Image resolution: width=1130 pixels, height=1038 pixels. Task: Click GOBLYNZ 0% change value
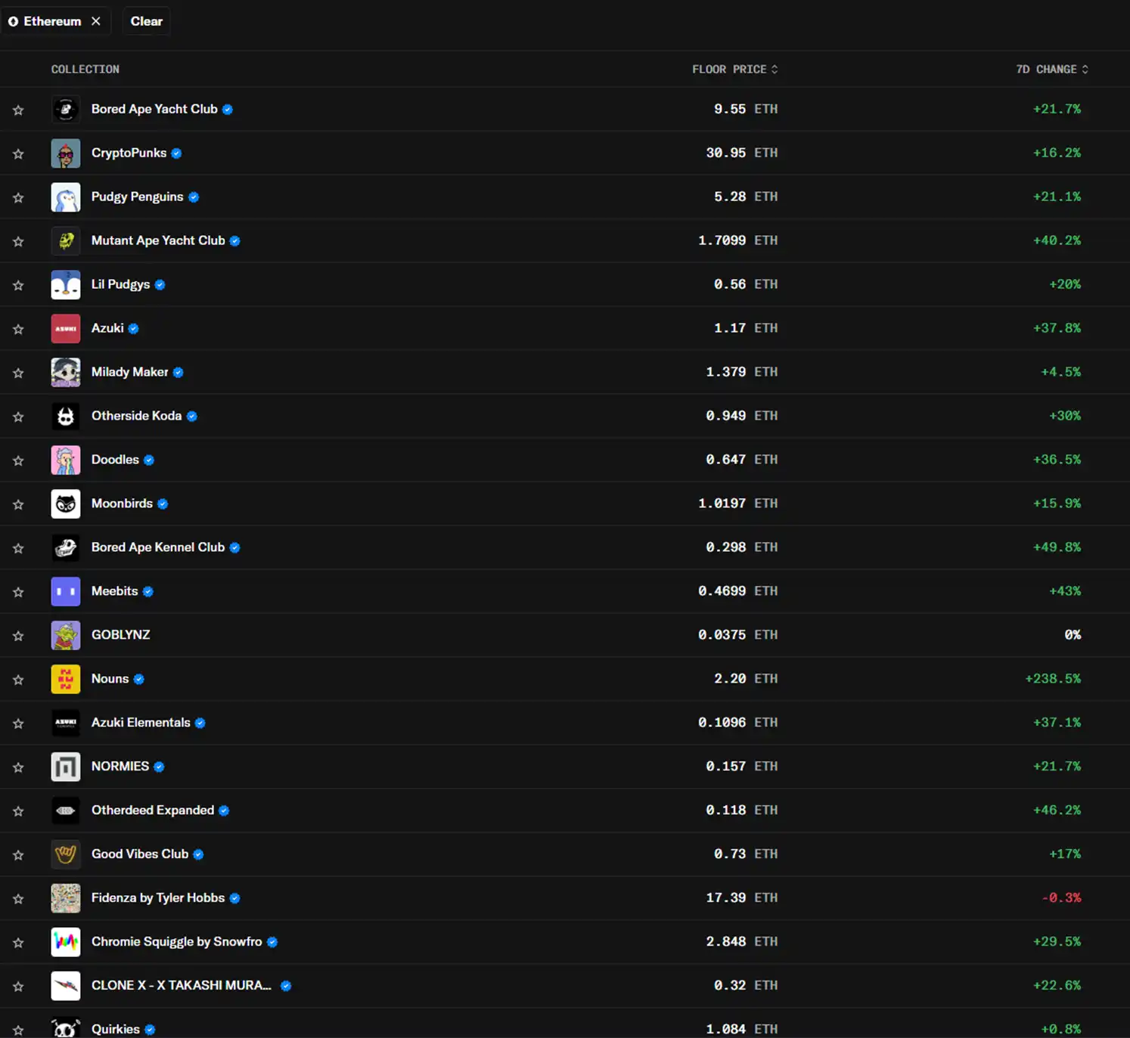(x=1073, y=635)
